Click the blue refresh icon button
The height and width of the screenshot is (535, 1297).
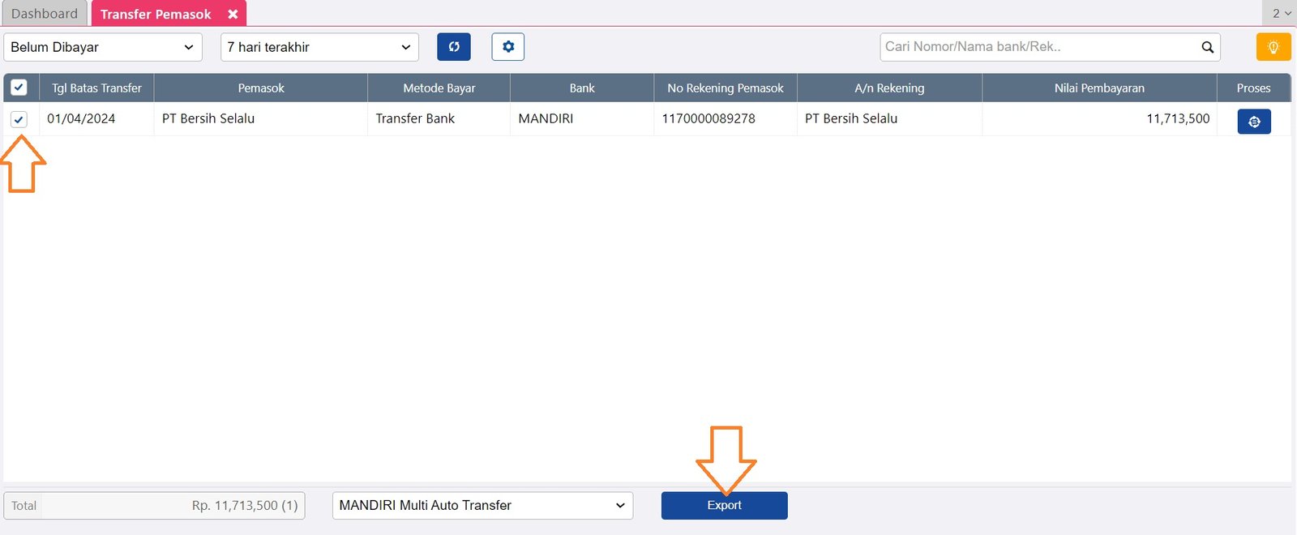(x=454, y=47)
